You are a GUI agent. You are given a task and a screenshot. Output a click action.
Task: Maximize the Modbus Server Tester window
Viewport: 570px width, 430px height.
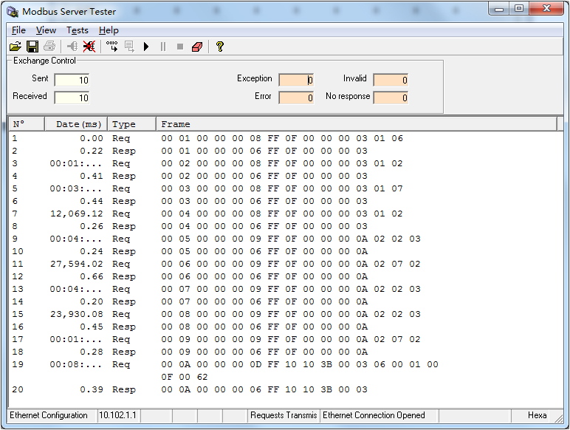(x=519, y=9)
